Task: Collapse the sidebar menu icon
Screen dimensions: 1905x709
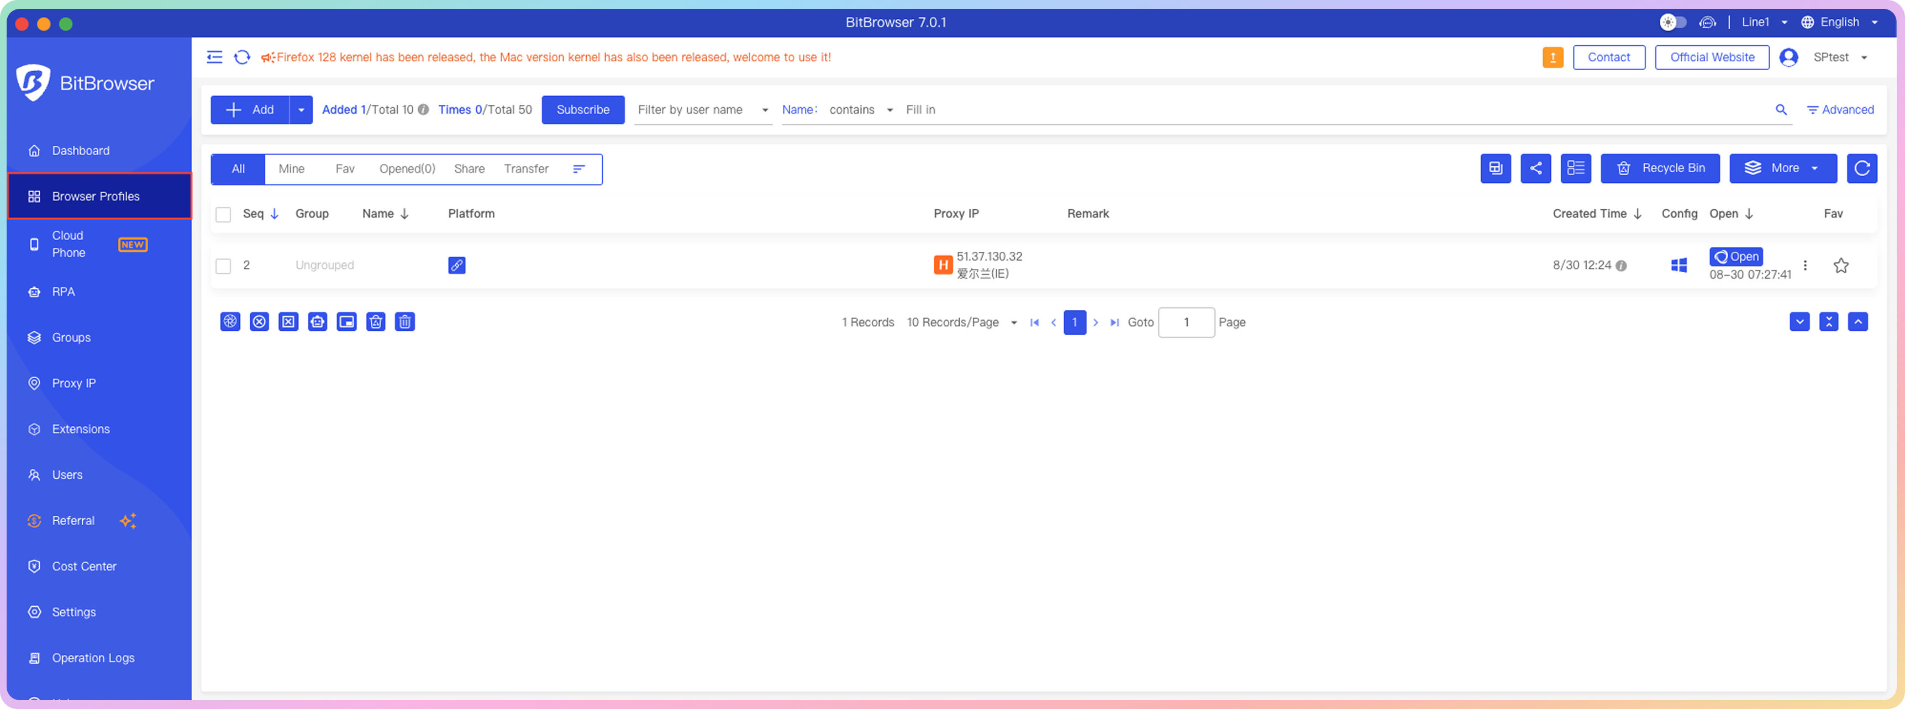Action: (214, 57)
